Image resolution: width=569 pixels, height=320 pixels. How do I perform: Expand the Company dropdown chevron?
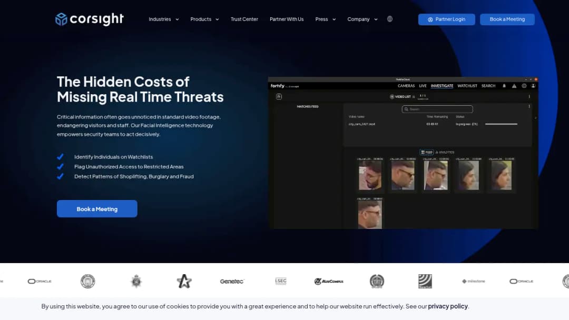[376, 19]
